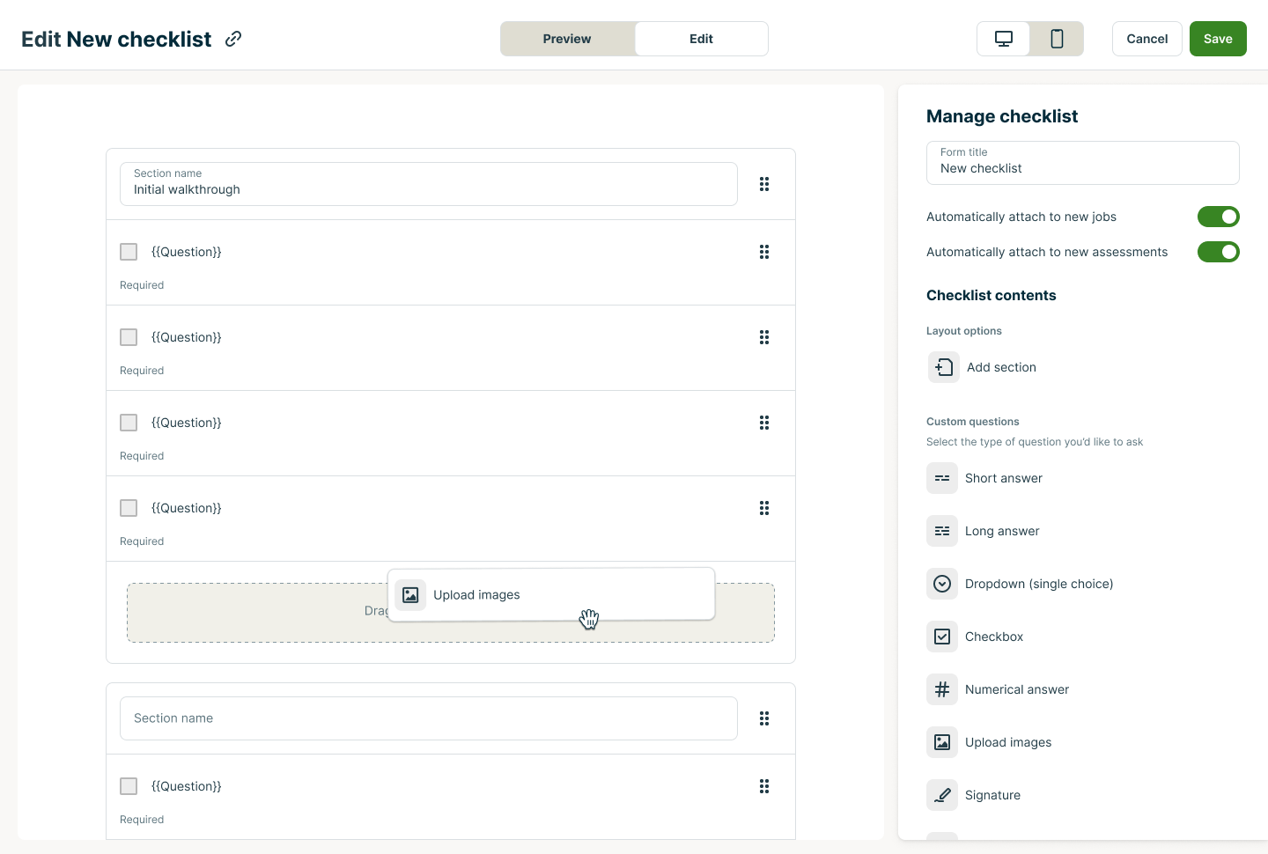
Task: Add a Checkbox question
Action: click(994, 637)
